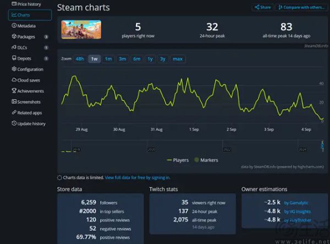Open the by PlayTracker link
The image size is (330, 244).
point(298,220)
